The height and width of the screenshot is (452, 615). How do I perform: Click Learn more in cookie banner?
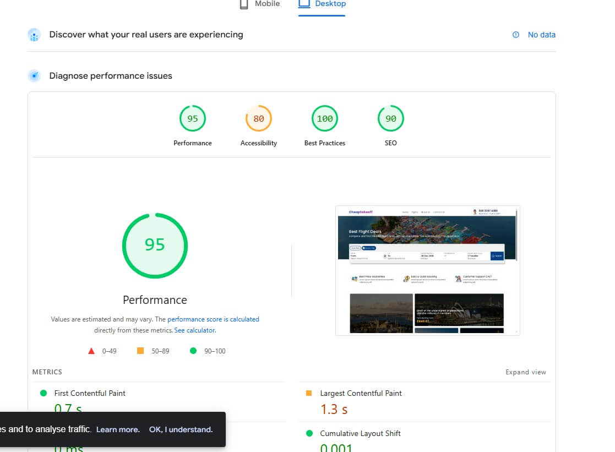pos(118,429)
